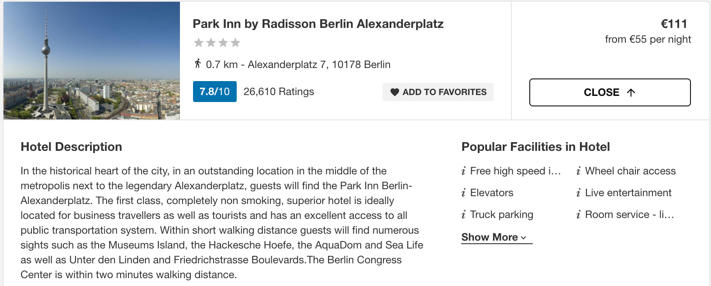Image resolution: width=711 pixels, height=286 pixels.
Task: Open the 26,610 Ratings link
Action: point(279,92)
